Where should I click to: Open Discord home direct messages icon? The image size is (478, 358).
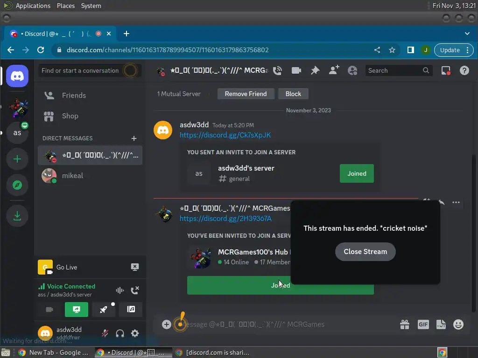point(17,76)
